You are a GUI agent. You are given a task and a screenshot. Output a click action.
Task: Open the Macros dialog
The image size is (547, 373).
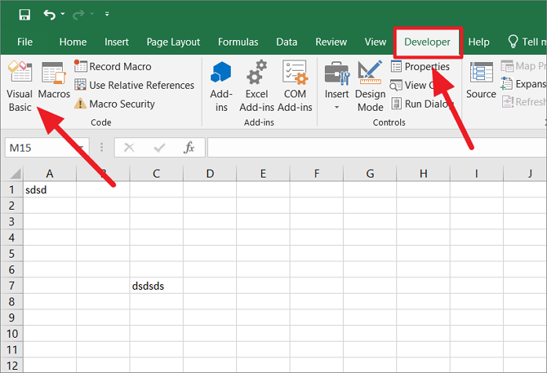coord(53,80)
